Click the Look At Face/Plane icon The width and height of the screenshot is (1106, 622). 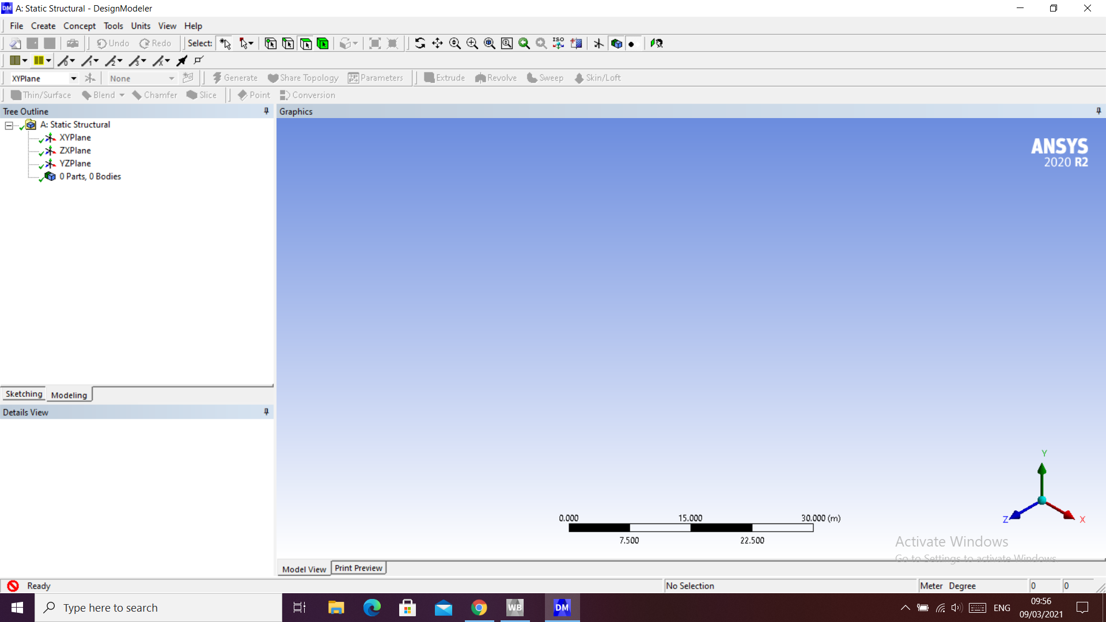point(657,43)
